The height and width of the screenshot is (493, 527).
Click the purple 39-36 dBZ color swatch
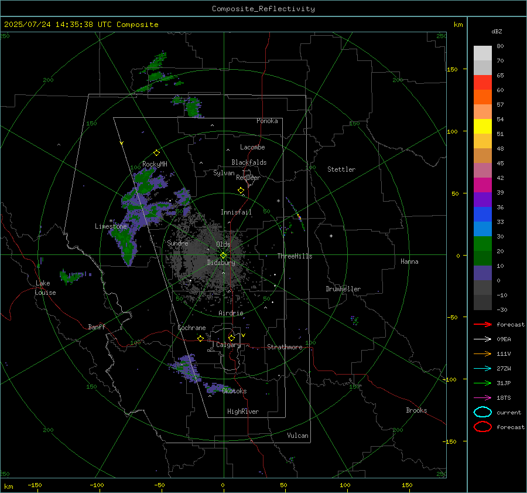(482, 199)
